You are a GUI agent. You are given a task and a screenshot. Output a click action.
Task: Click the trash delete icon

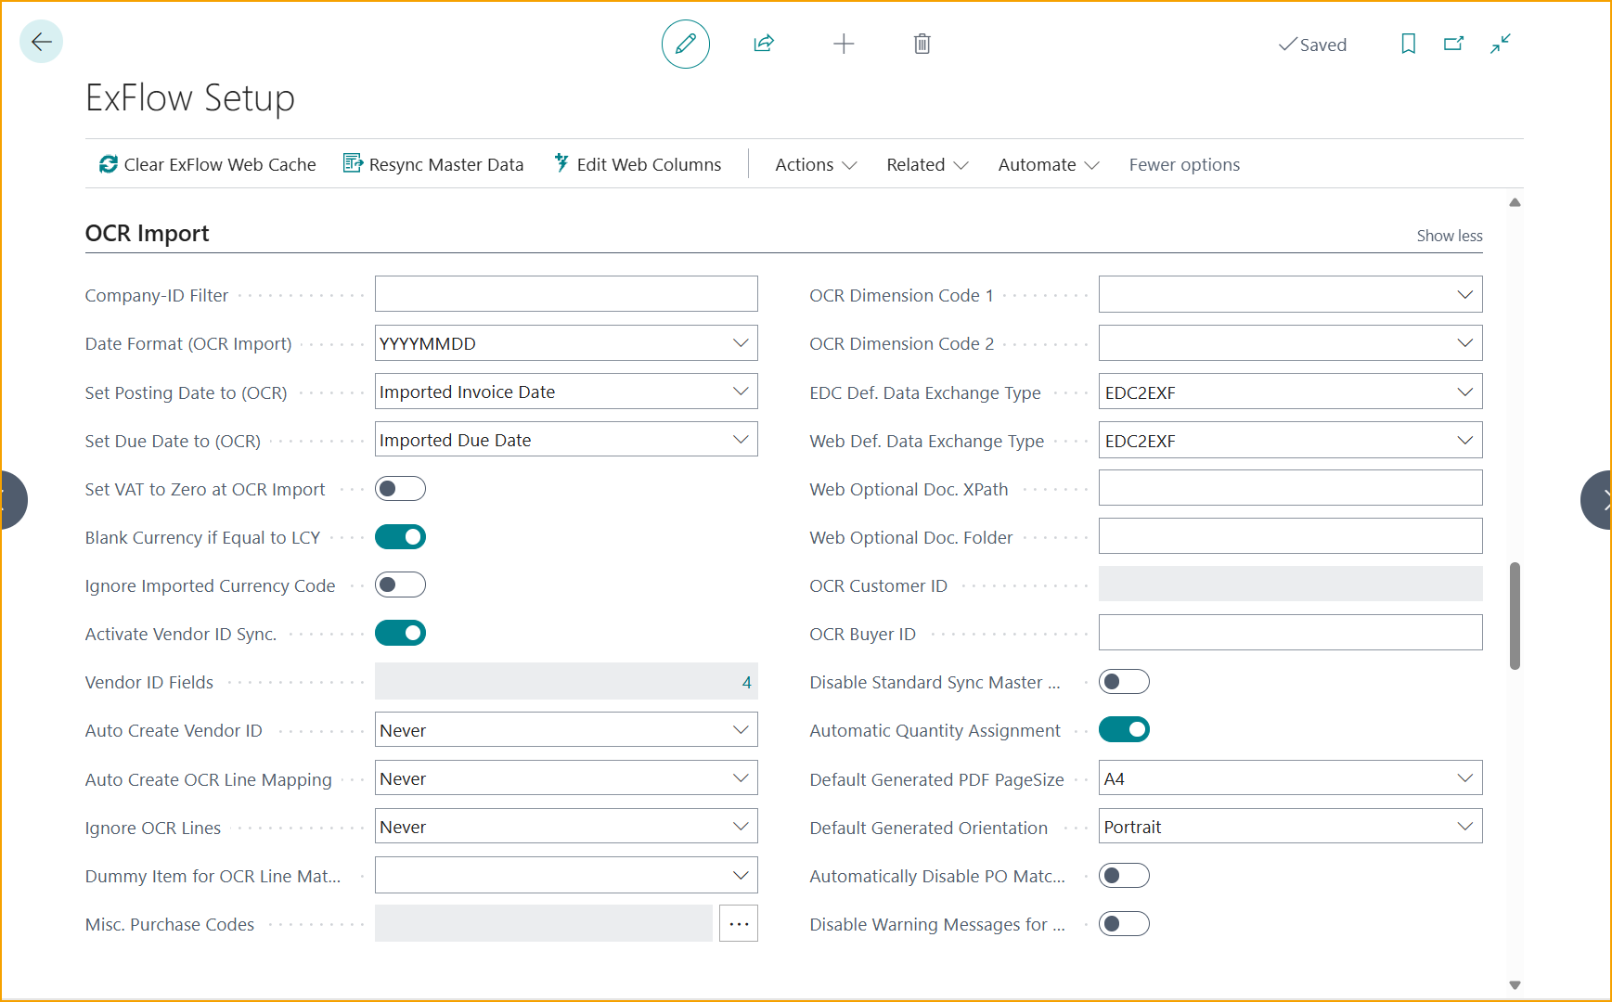(922, 44)
